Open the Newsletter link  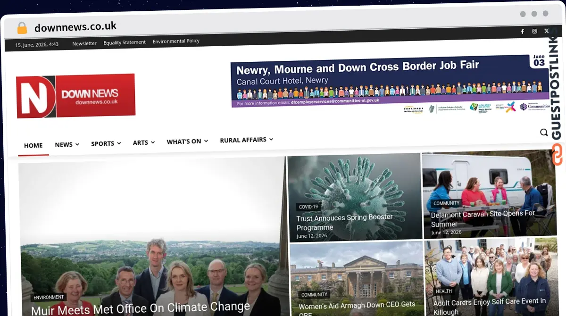(84, 43)
